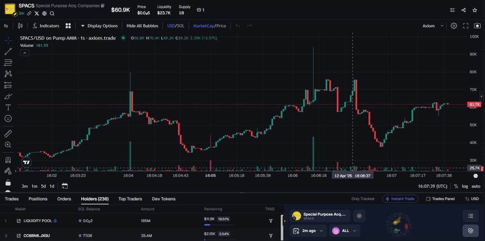Open the Indicators menu
Viewport: 485px width, 241px height.
46,26
